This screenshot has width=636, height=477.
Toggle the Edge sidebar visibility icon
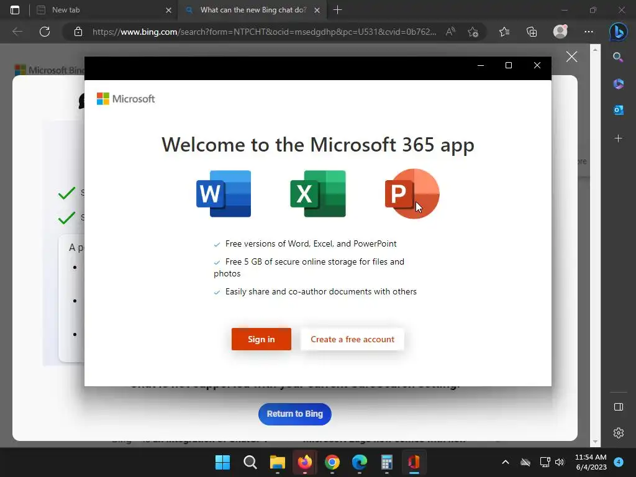pos(618,407)
